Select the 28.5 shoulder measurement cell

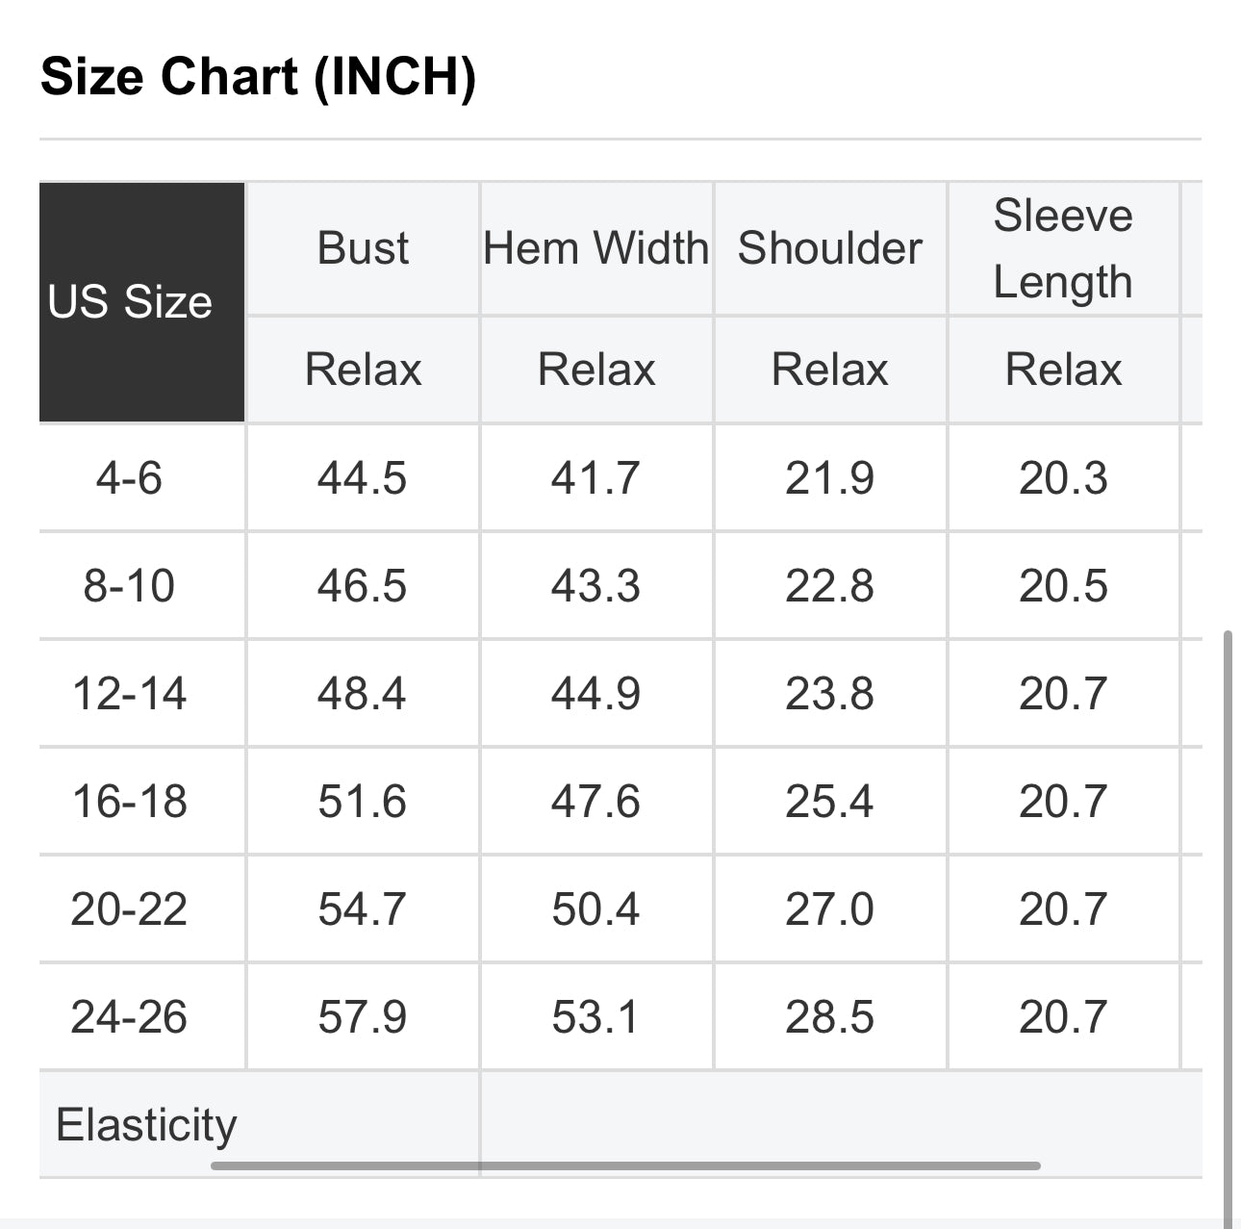(829, 1017)
